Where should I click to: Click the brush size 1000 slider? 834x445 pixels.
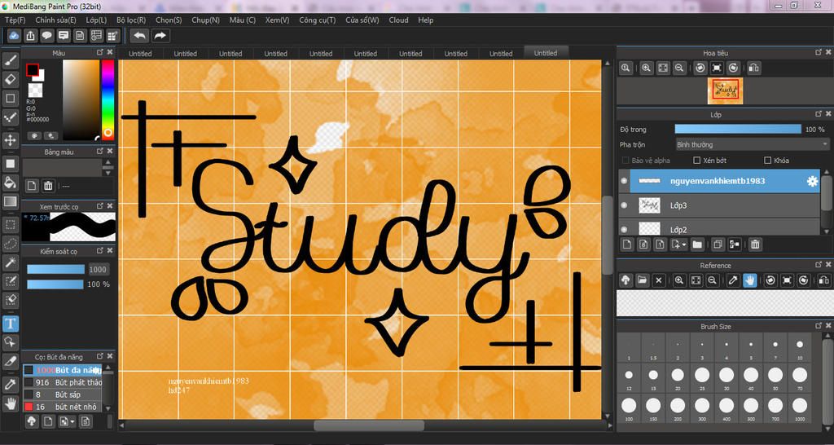click(x=56, y=269)
